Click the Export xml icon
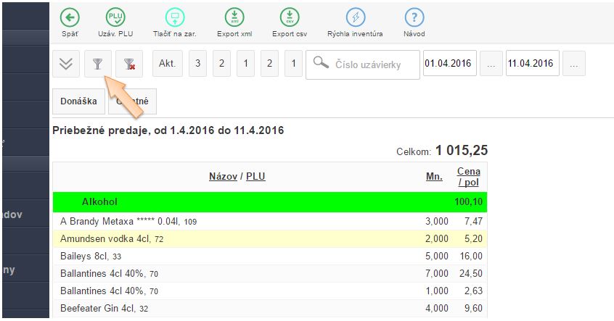 234,18
